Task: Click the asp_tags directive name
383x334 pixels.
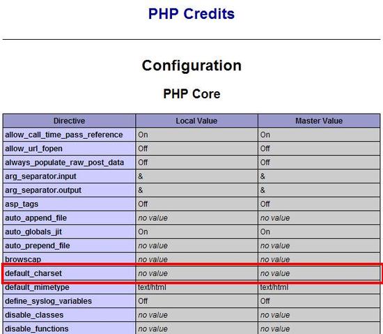Action: click(22, 204)
